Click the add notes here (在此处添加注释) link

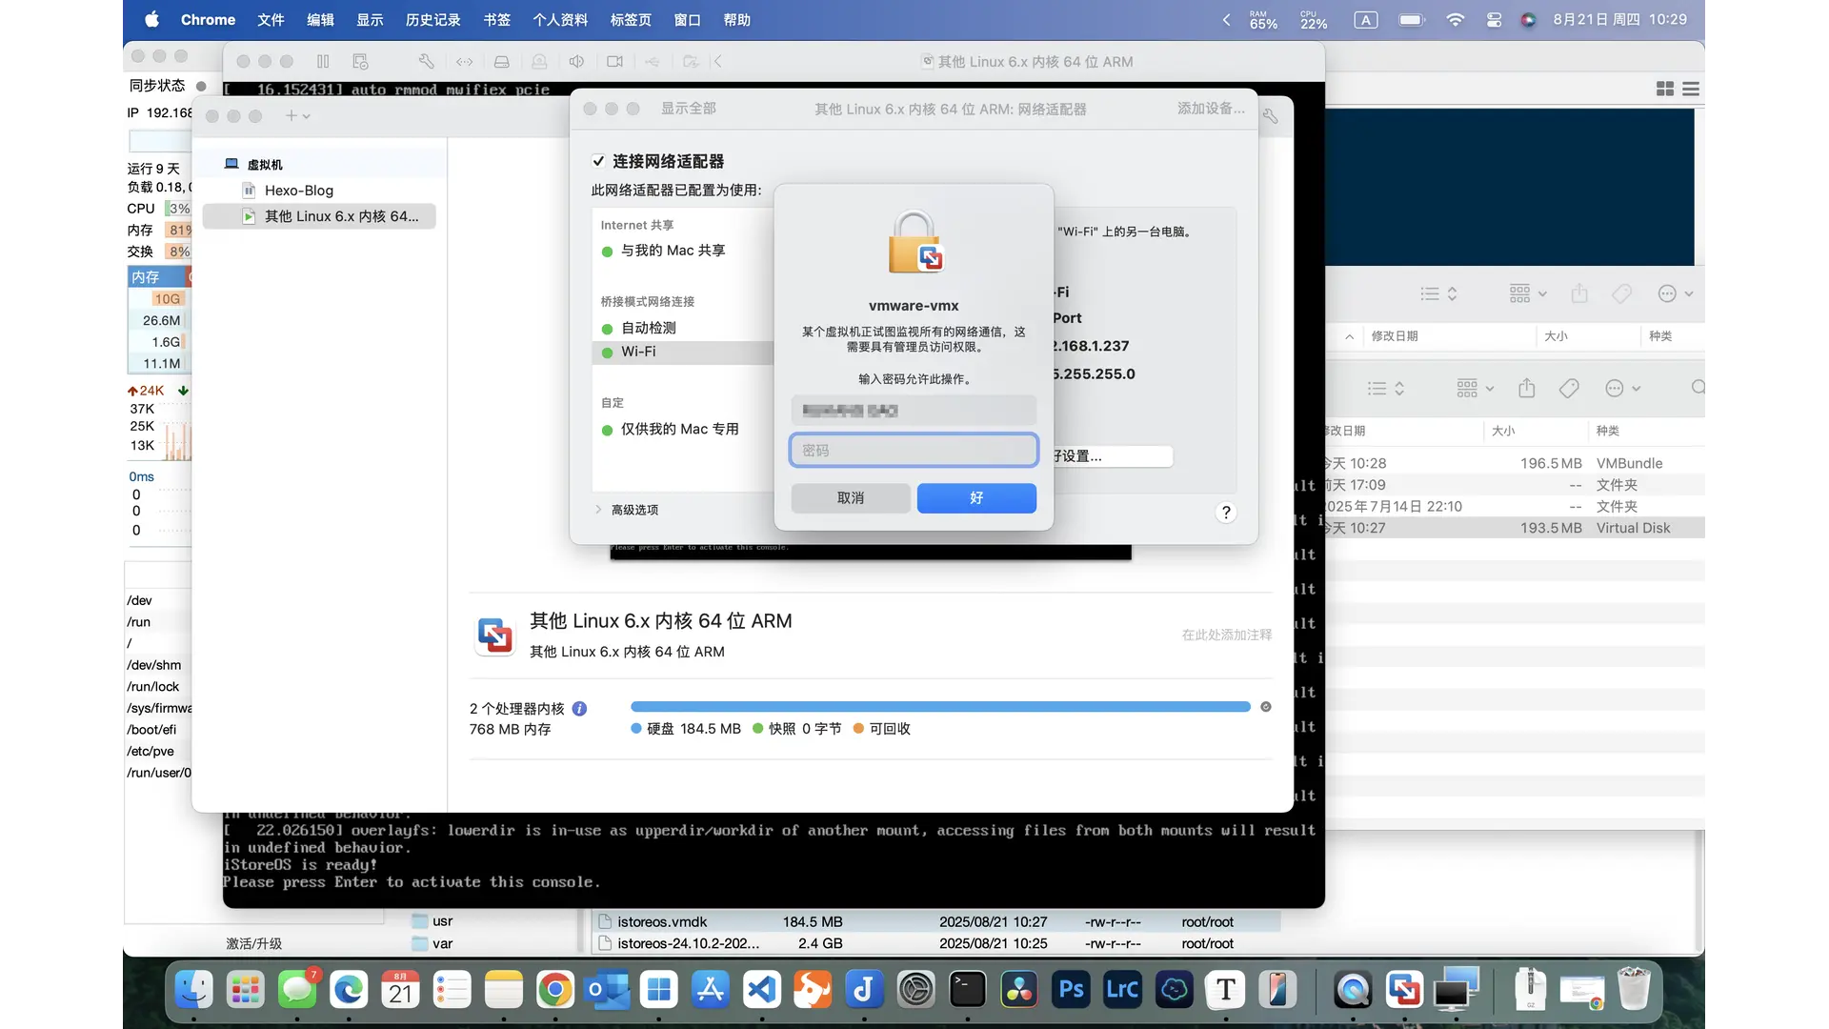pos(1227,635)
